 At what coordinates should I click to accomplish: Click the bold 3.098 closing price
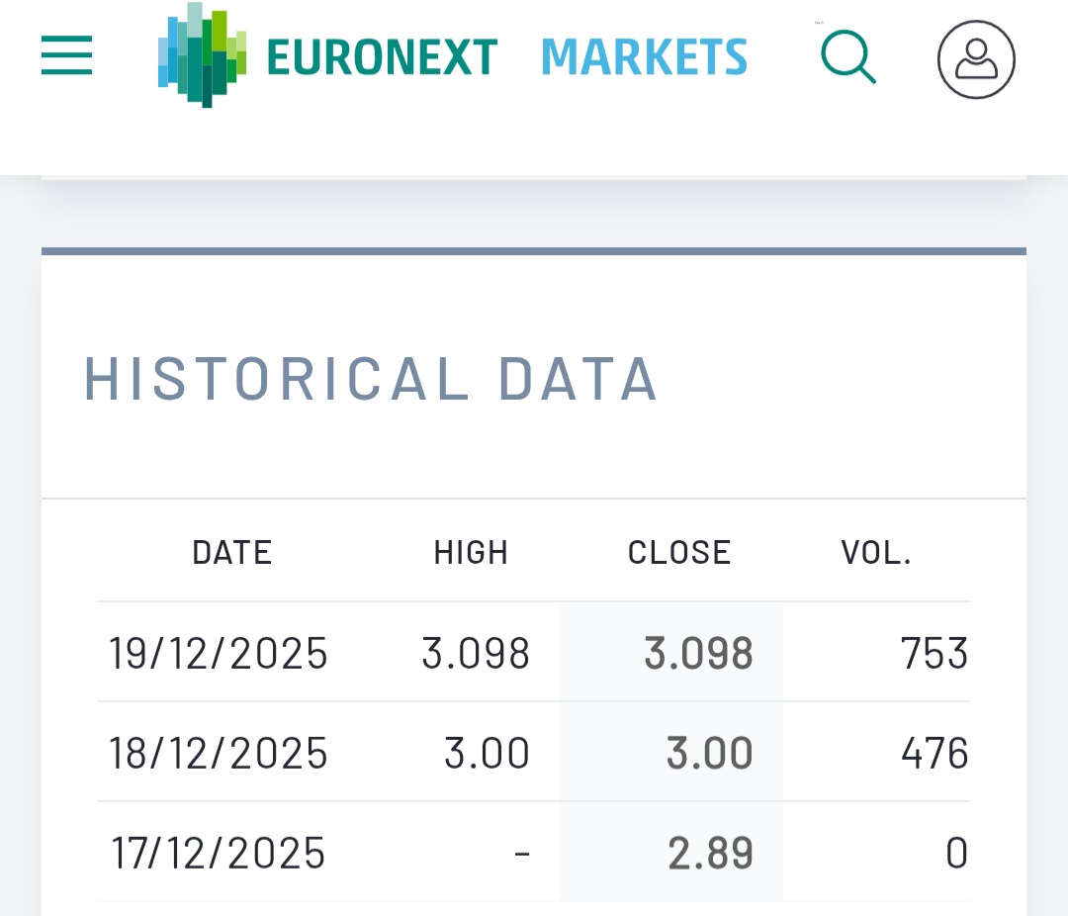coord(698,654)
